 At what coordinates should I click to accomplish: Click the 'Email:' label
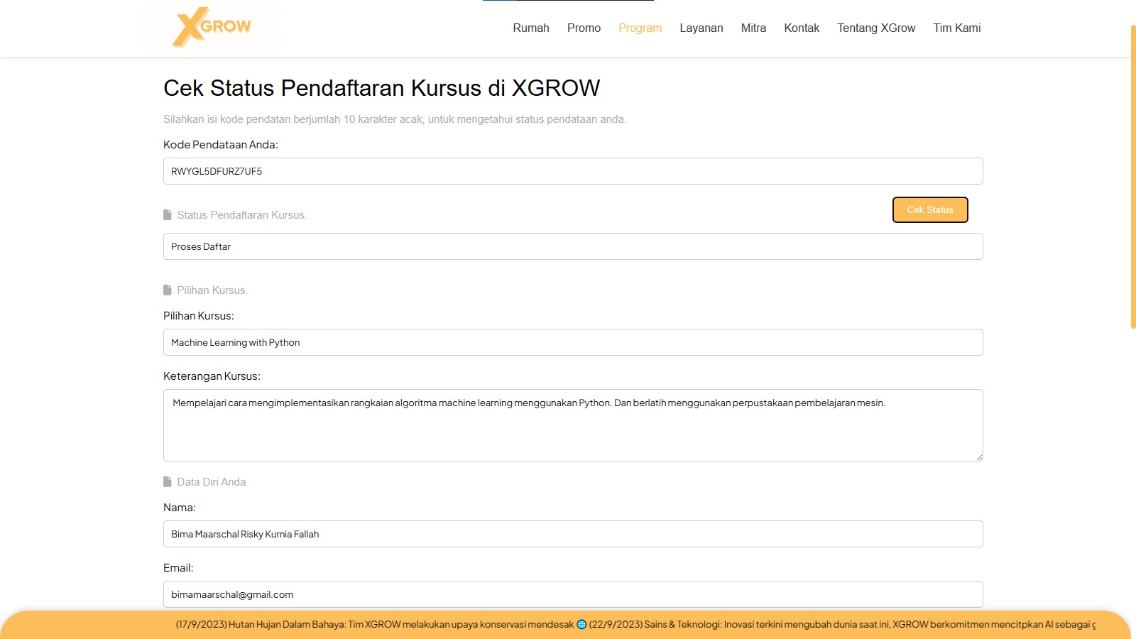(x=178, y=568)
